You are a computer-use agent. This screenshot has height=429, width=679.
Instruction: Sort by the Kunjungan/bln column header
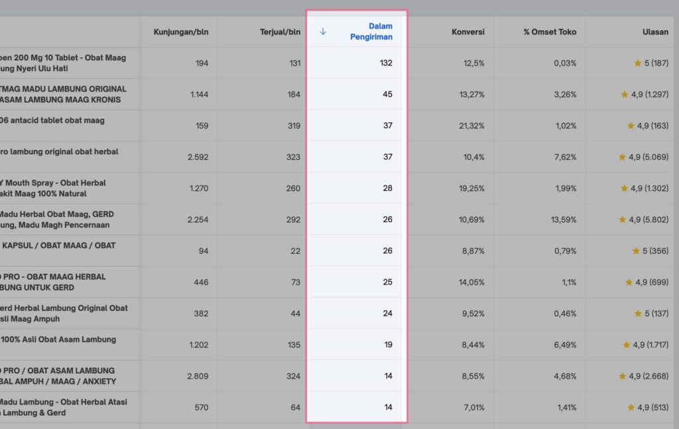click(x=180, y=32)
